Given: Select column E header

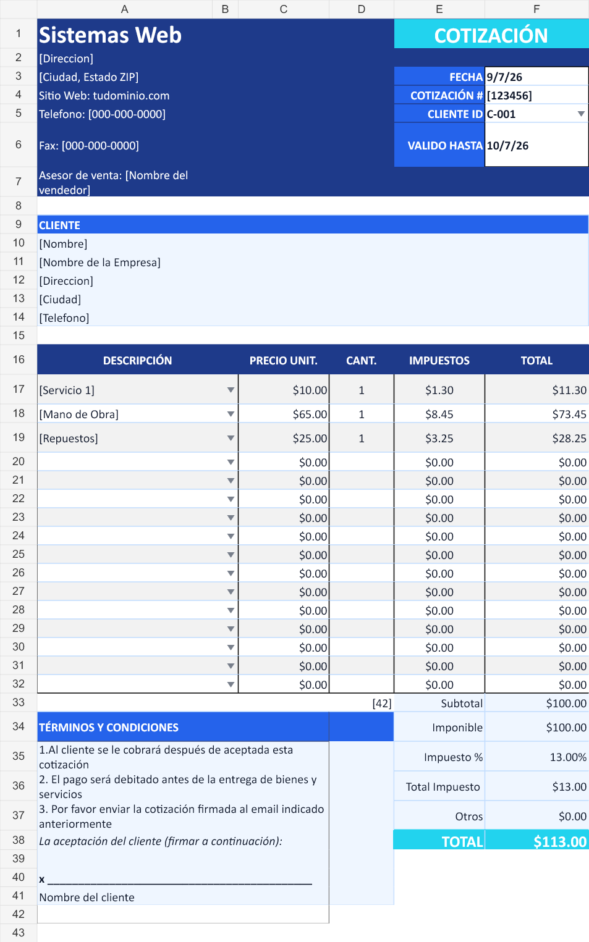Looking at the screenshot, I should (439, 9).
